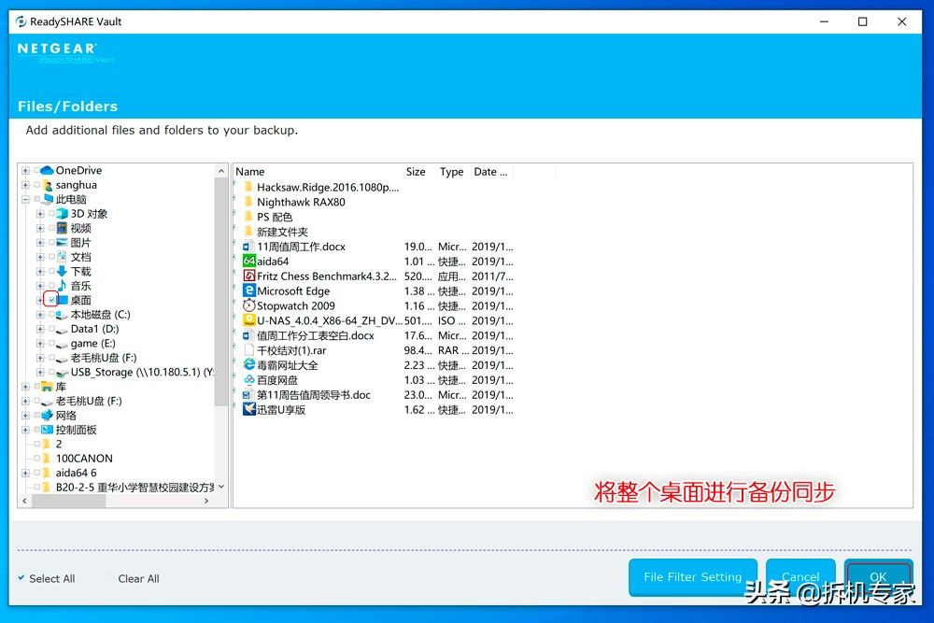This screenshot has width=934, height=623.
Task: Collapse the 此电脑 tree node
Action: point(25,200)
